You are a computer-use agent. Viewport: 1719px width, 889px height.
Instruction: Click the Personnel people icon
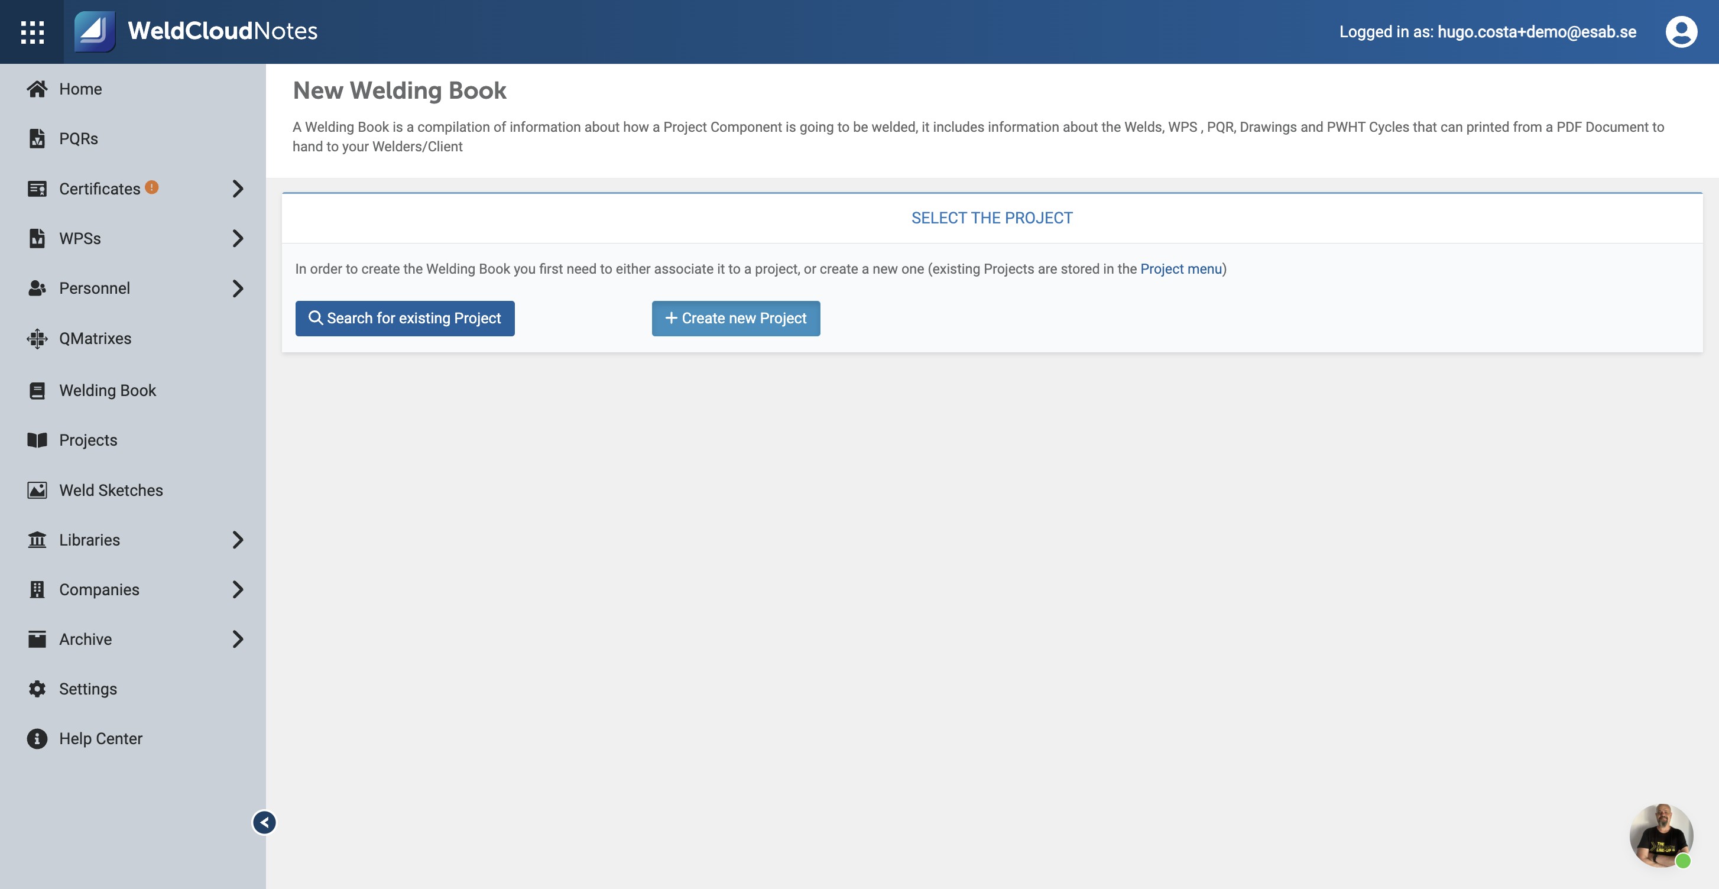click(37, 288)
